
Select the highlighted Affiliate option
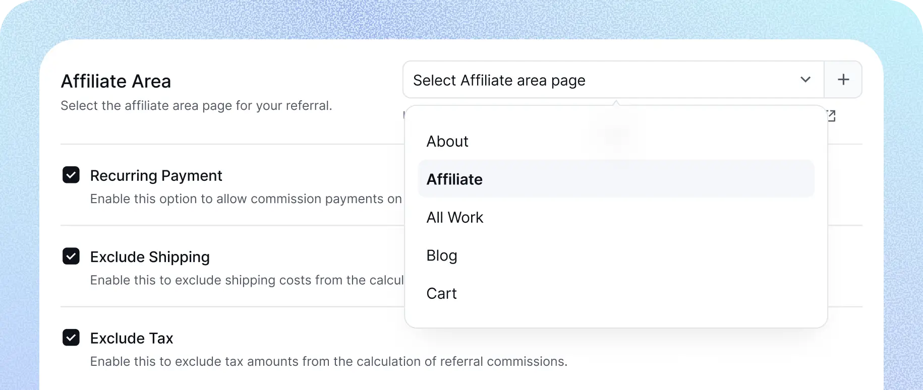point(454,179)
